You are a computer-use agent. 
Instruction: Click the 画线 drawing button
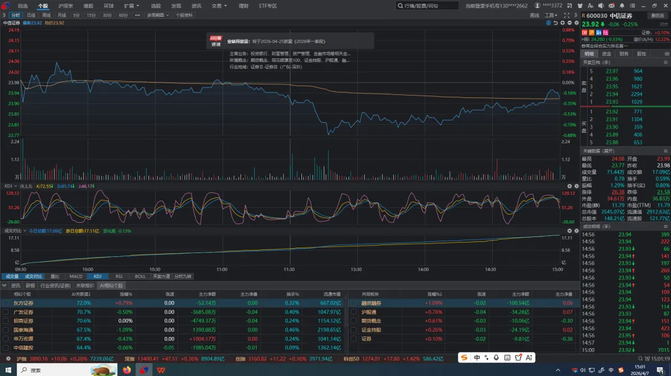534,15
